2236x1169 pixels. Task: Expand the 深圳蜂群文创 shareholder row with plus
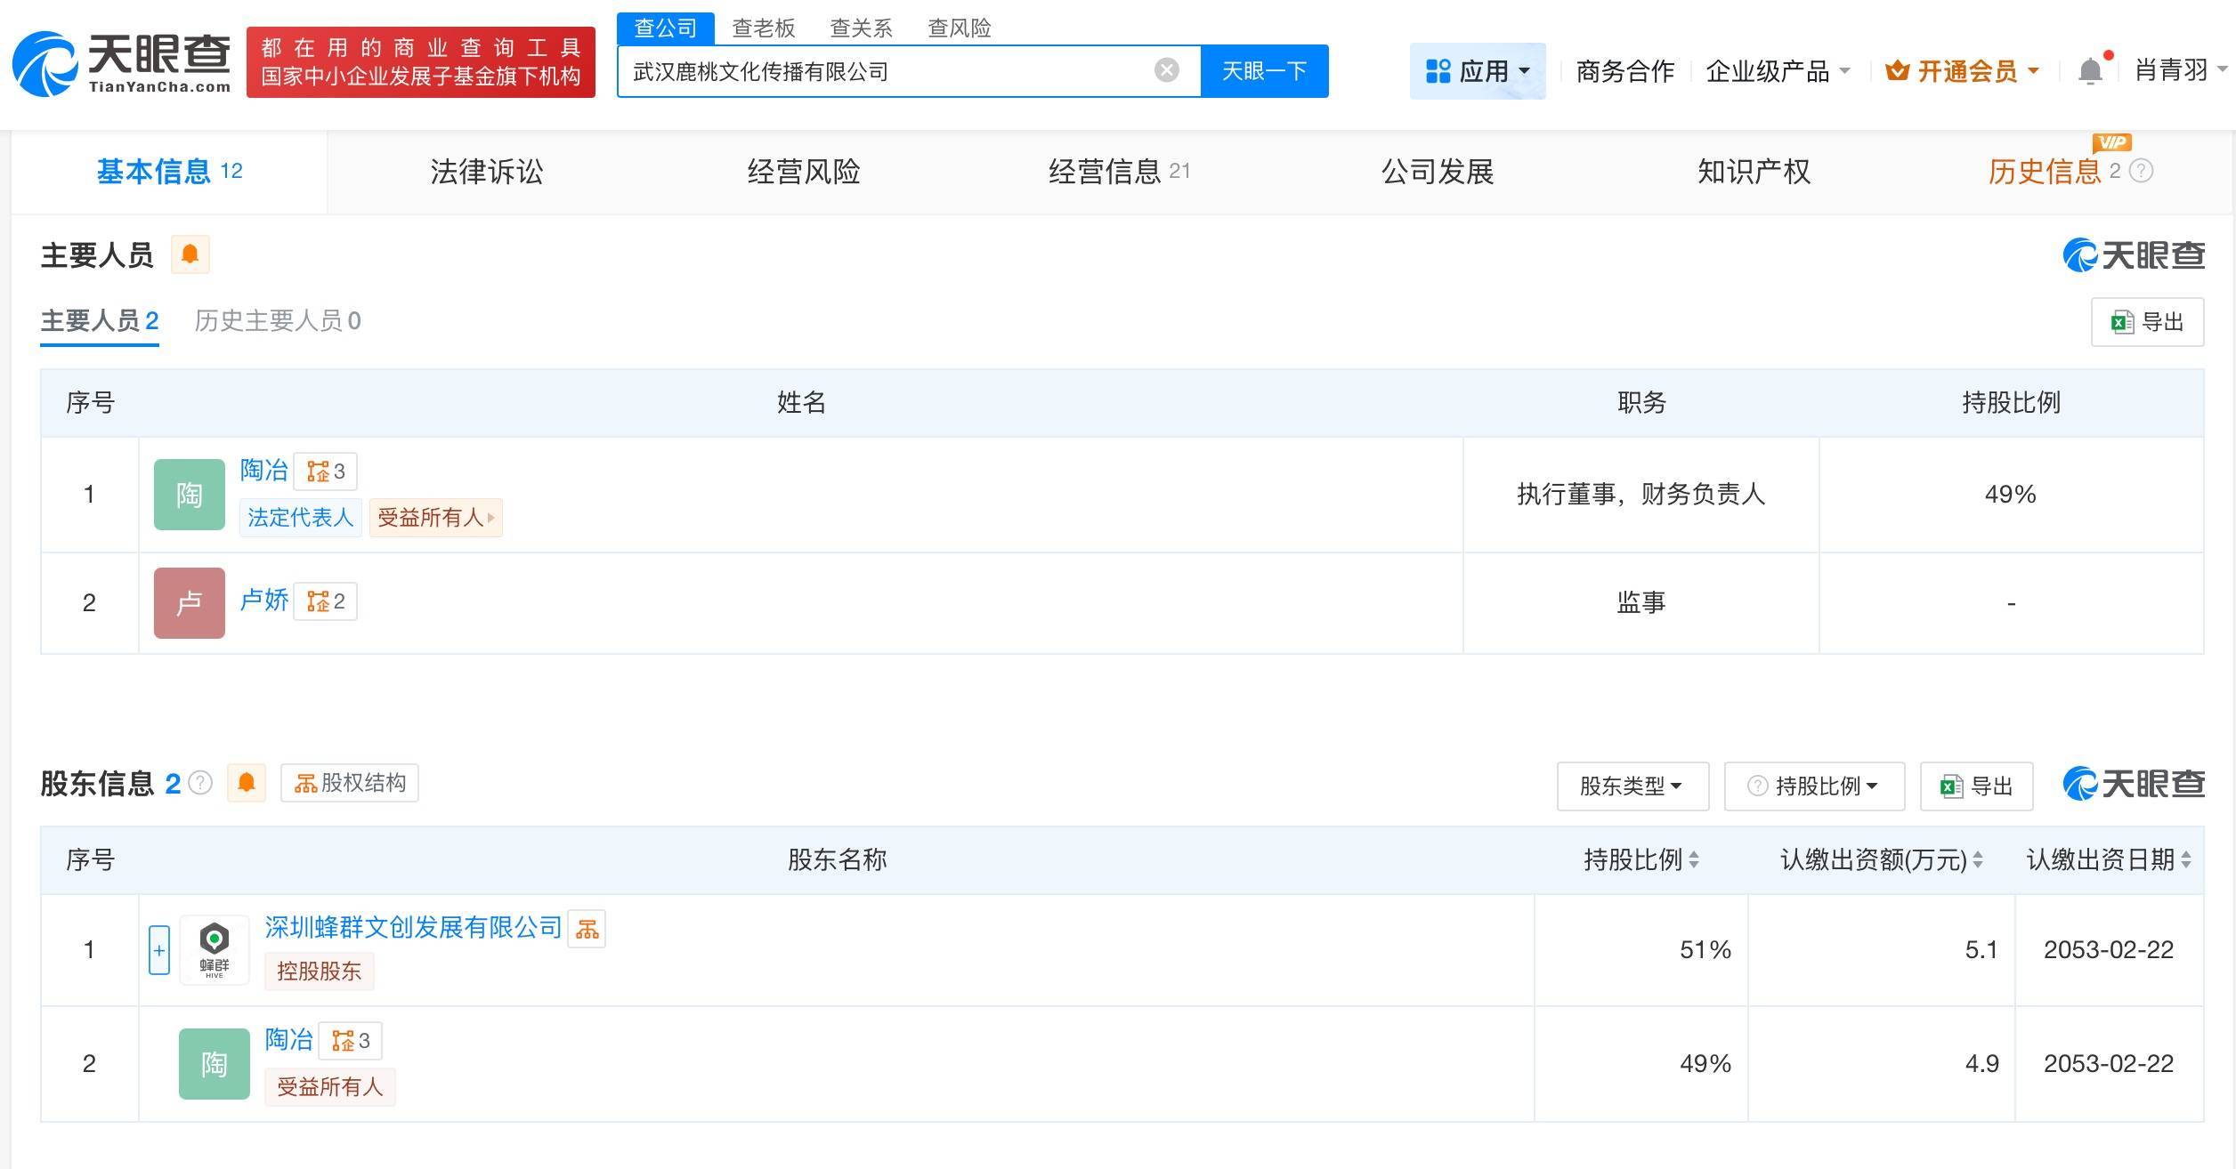159,950
